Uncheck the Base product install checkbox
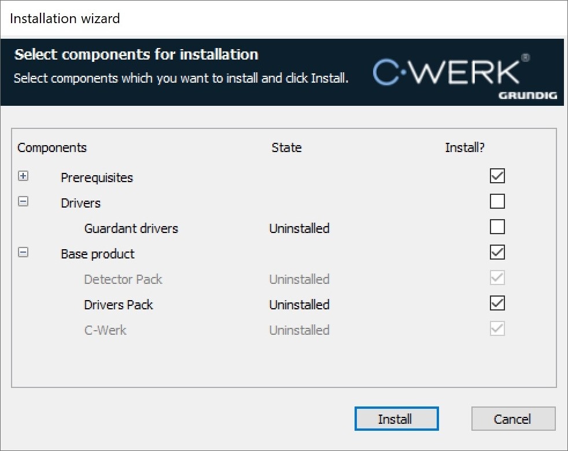Image resolution: width=568 pixels, height=451 pixels. [497, 252]
